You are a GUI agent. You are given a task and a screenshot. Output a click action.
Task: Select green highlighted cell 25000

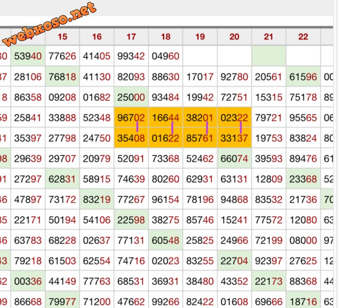[131, 97]
